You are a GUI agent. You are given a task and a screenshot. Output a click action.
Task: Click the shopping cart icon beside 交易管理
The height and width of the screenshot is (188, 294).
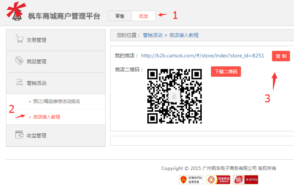pyautogui.click(x=19, y=39)
